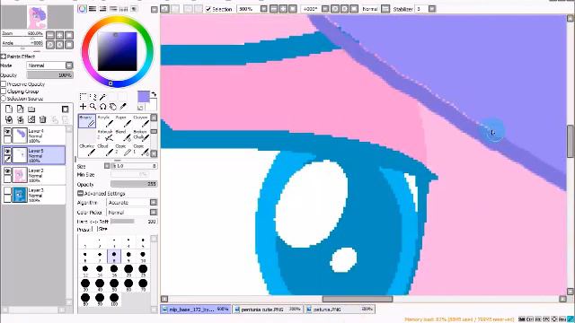The image size is (575, 323).
Task: Select the Cloud brush tool
Action: [104, 150]
